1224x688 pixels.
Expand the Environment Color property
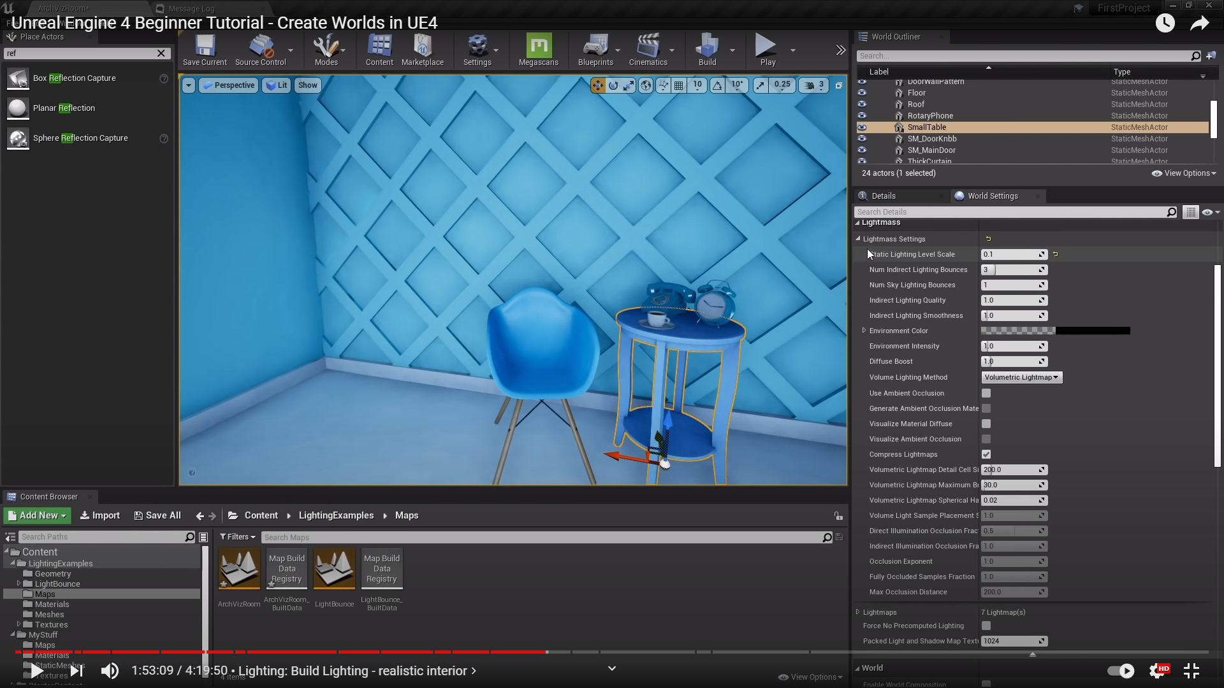click(864, 331)
